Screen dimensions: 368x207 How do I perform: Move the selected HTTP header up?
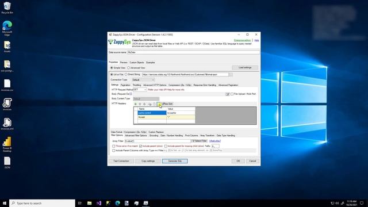click(140, 104)
